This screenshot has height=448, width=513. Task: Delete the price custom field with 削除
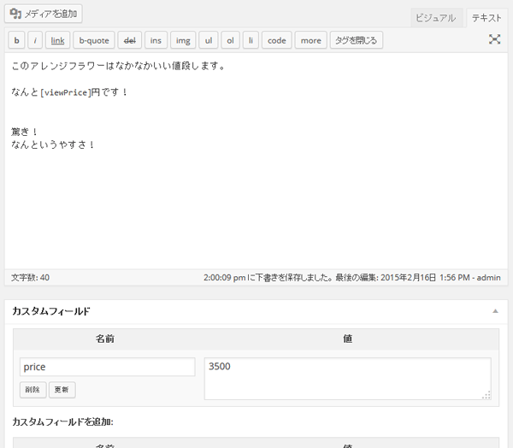[30, 390]
